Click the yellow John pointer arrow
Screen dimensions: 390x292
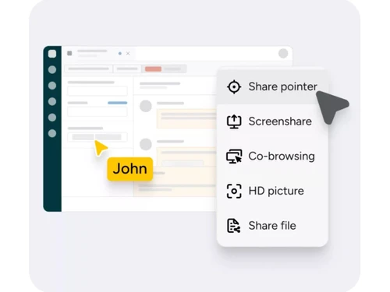point(100,147)
